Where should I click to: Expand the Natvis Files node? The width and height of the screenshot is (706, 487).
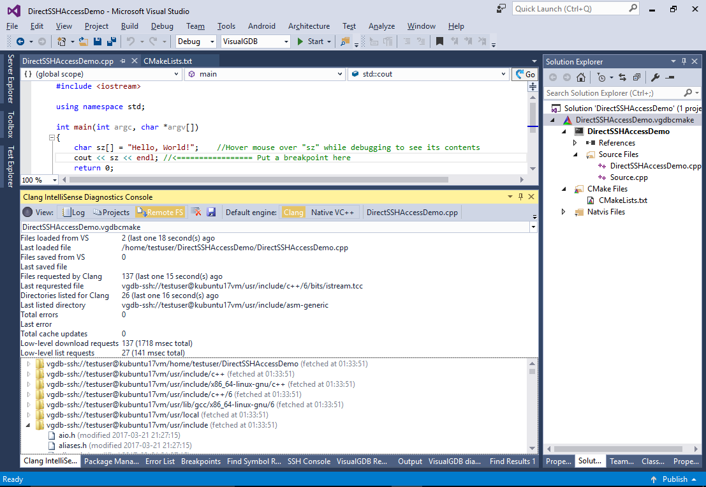(563, 212)
